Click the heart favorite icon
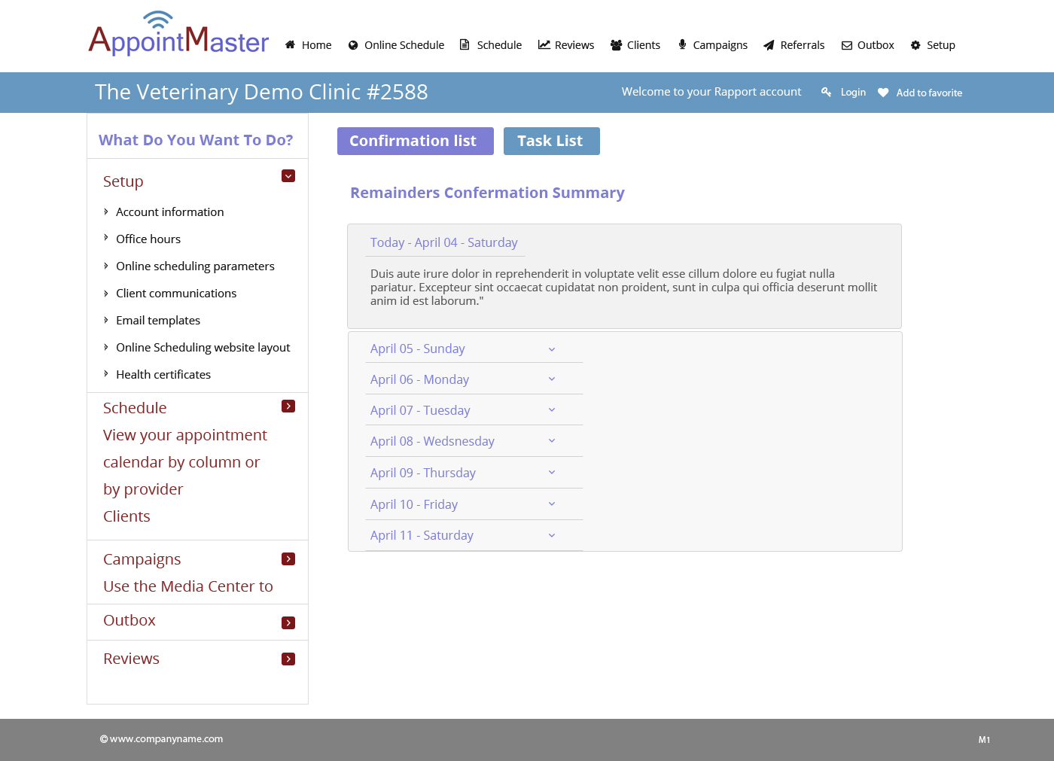 [x=883, y=93]
